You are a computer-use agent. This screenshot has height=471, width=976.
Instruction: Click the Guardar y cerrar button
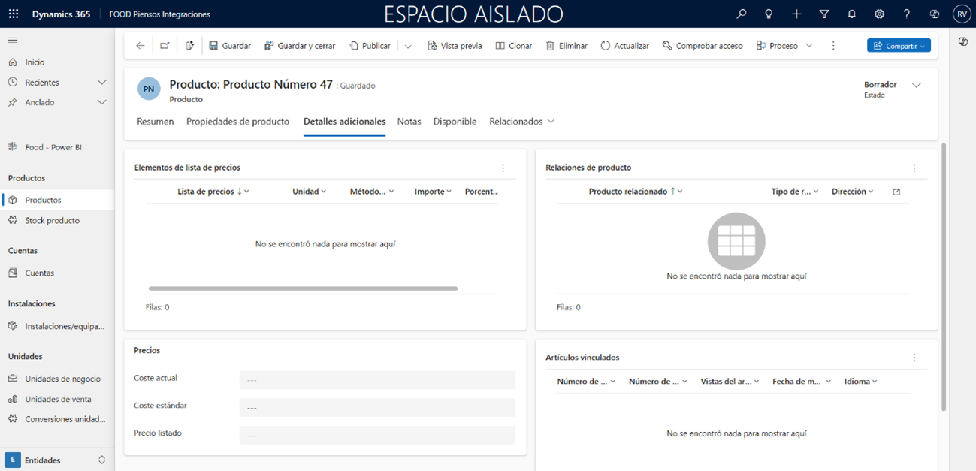point(300,46)
